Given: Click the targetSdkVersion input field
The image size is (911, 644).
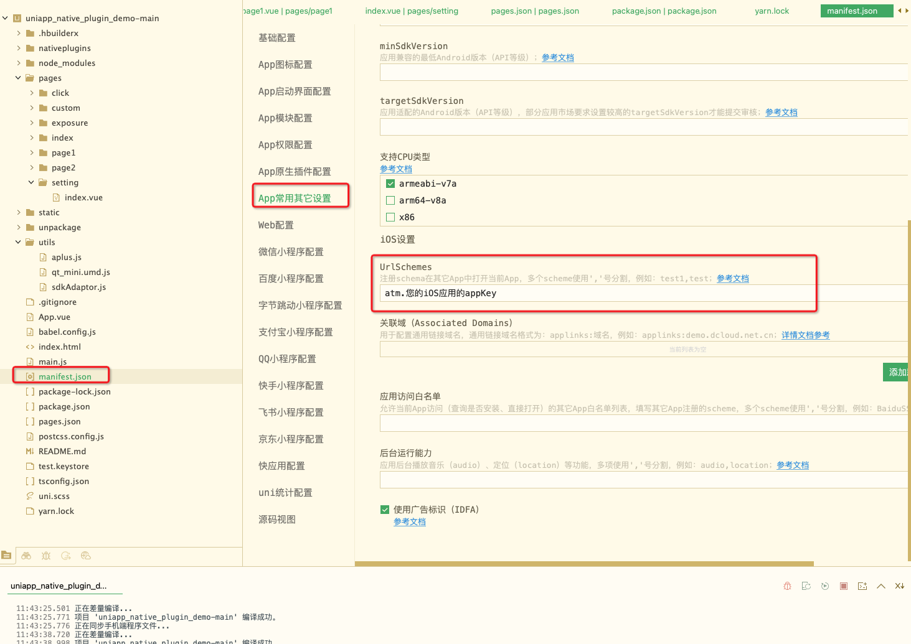Looking at the screenshot, I should [644, 127].
